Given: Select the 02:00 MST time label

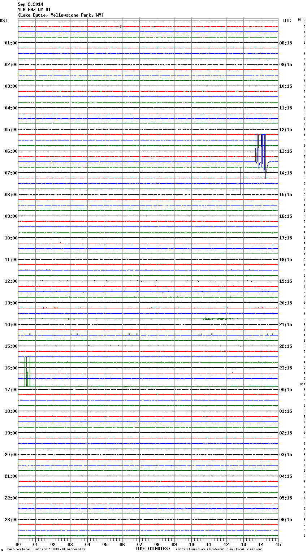Looking at the screenshot, I should point(11,65).
